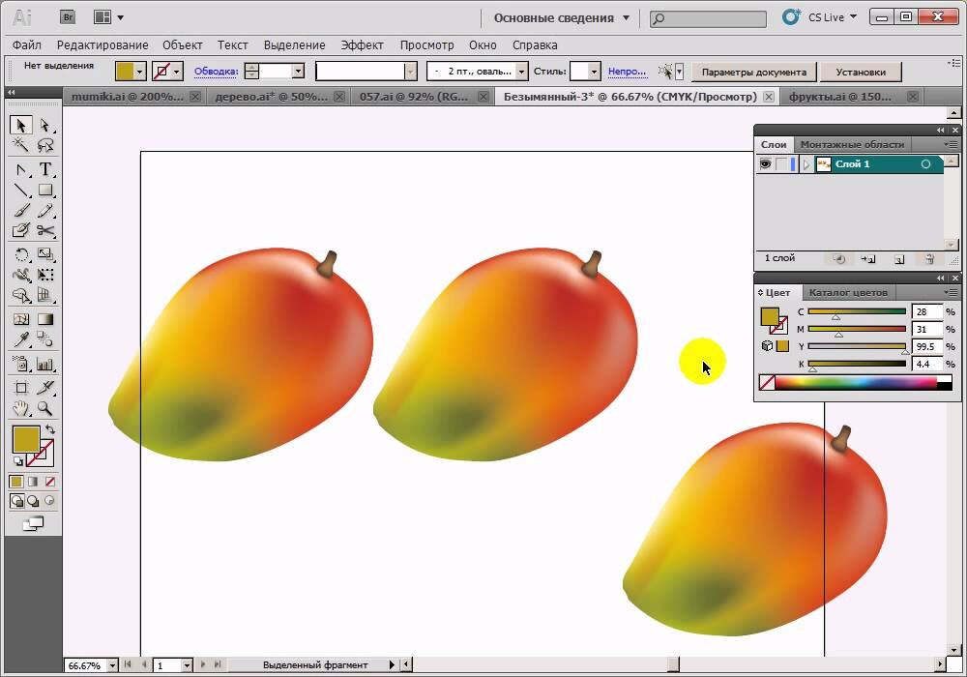Choose the Hand tool

21,408
